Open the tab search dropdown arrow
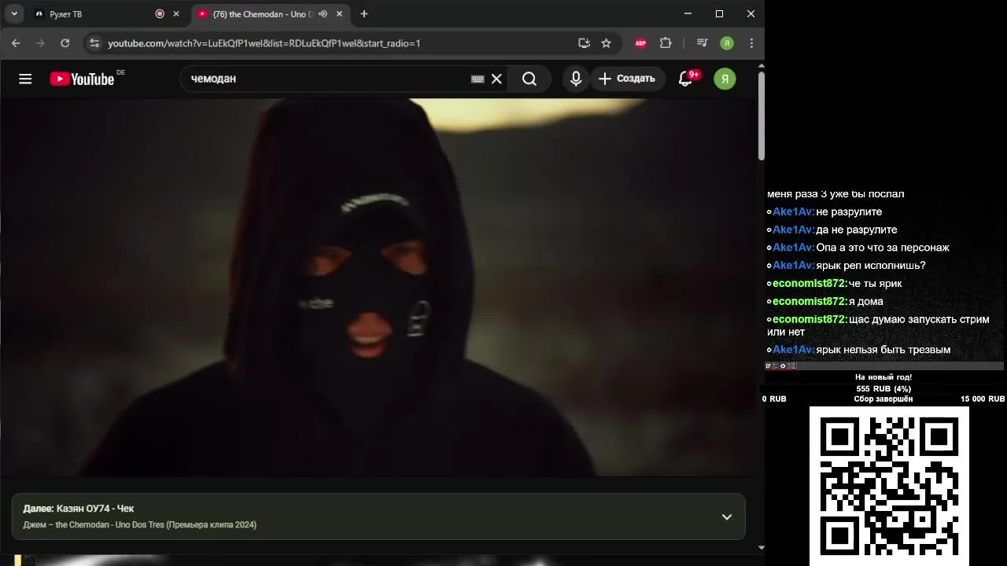The height and width of the screenshot is (566, 1007). tap(14, 13)
